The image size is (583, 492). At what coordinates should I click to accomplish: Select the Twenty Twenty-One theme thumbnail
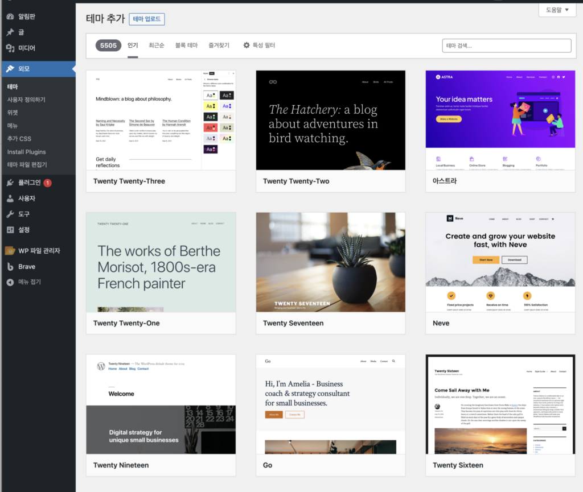(x=161, y=262)
